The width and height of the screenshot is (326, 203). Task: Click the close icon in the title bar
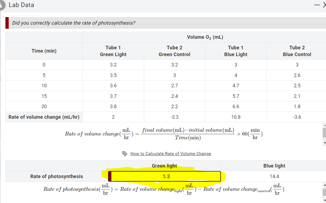[324, 5]
